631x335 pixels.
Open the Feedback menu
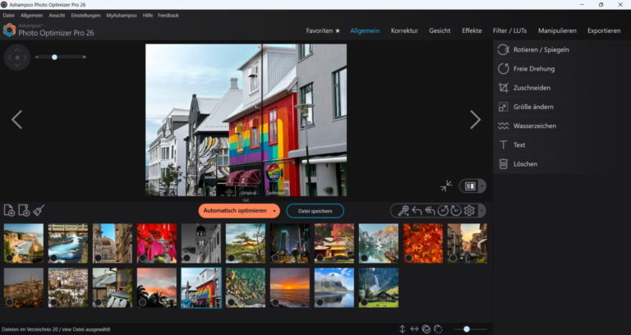tap(168, 16)
